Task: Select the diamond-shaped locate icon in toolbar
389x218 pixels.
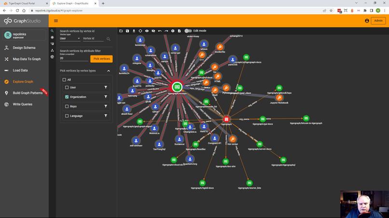Action: coord(140,31)
